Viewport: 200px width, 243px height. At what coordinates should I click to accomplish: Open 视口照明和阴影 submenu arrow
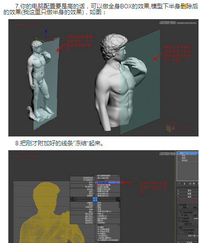coord(119,176)
